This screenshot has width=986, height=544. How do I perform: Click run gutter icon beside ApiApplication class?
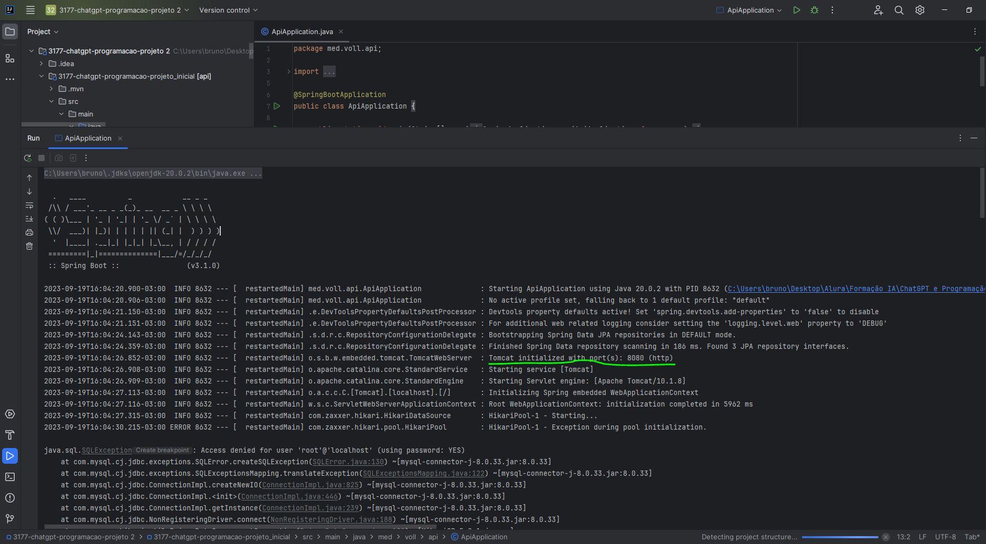277,106
